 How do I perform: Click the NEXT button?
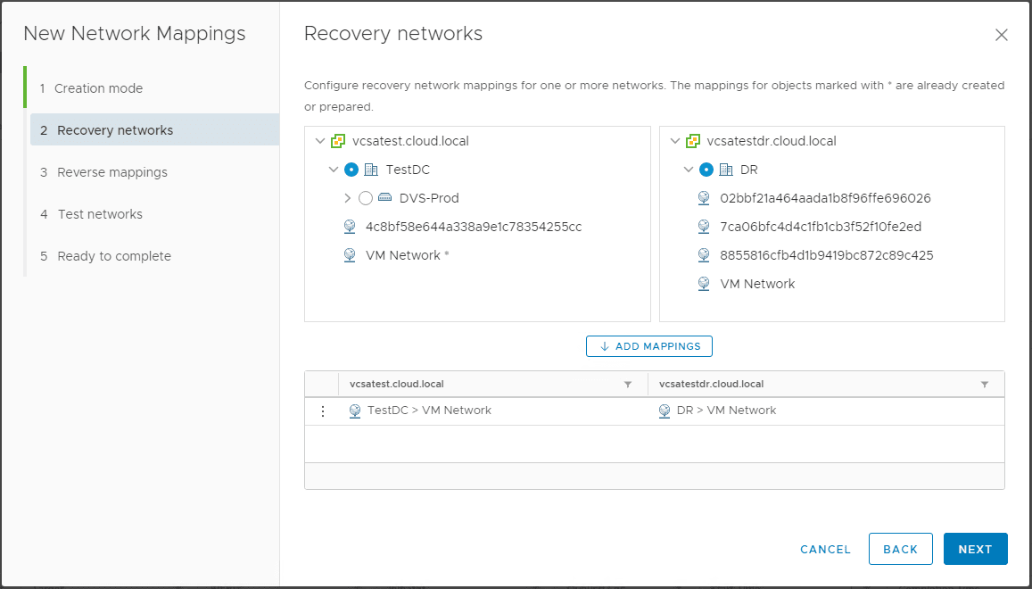[x=975, y=549]
